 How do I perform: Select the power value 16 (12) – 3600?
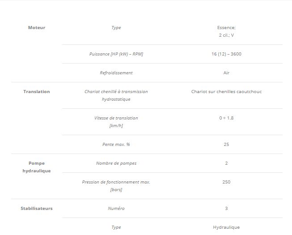click(x=226, y=54)
